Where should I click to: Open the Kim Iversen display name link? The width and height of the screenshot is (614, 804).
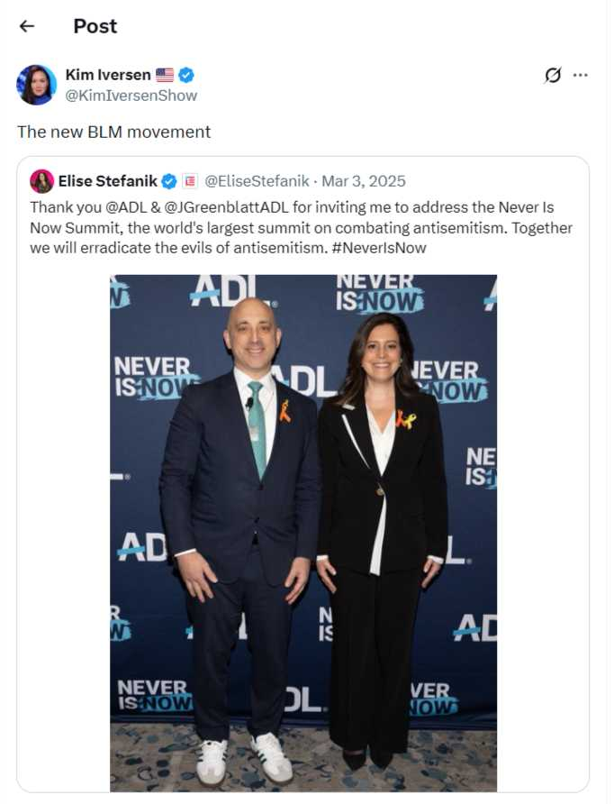108,75
